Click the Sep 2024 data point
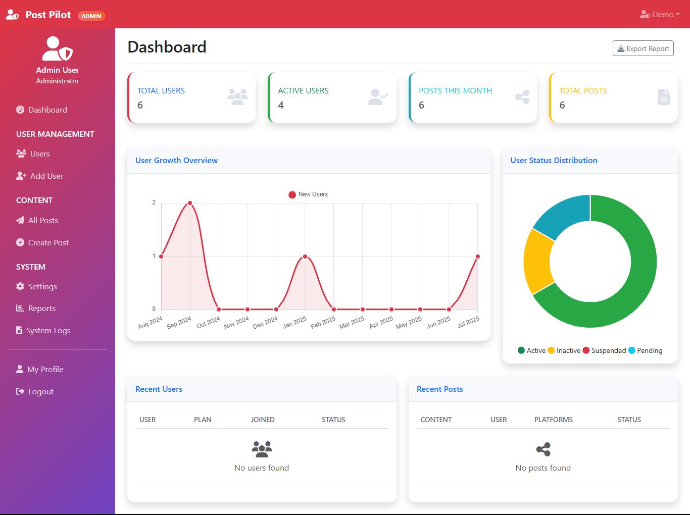Screen dimensions: 690x515 pyautogui.click(x=190, y=203)
